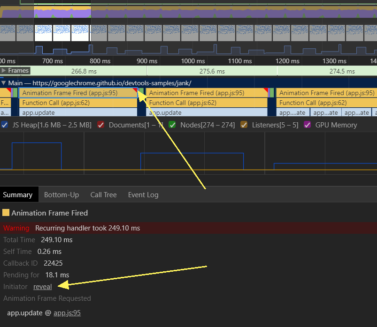Select the first app.update flame bar
This screenshot has height=327, width=377.
pyautogui.click(x=78, y=112)
